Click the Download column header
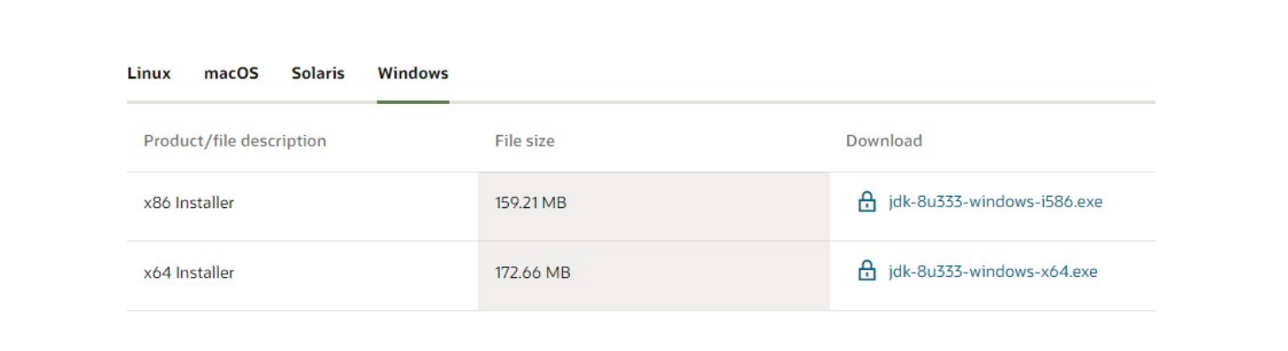Viewport: 1288px width, 351px height. coord(884,141)
